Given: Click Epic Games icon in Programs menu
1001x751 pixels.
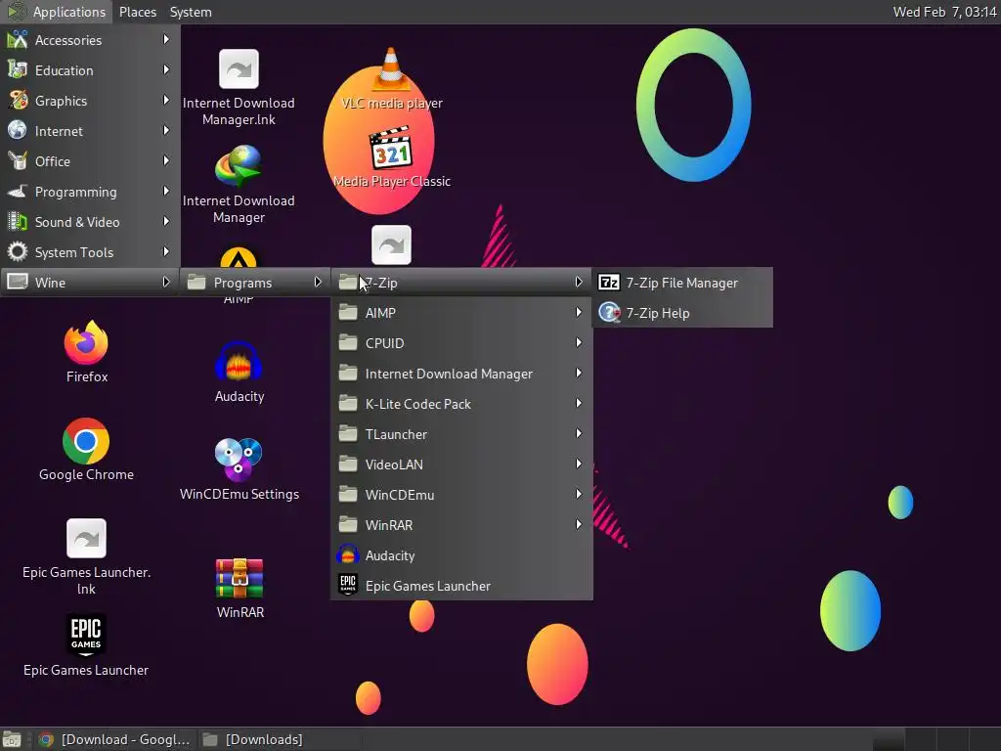Looking at the screenshot, I should click(x=348, y=585).
